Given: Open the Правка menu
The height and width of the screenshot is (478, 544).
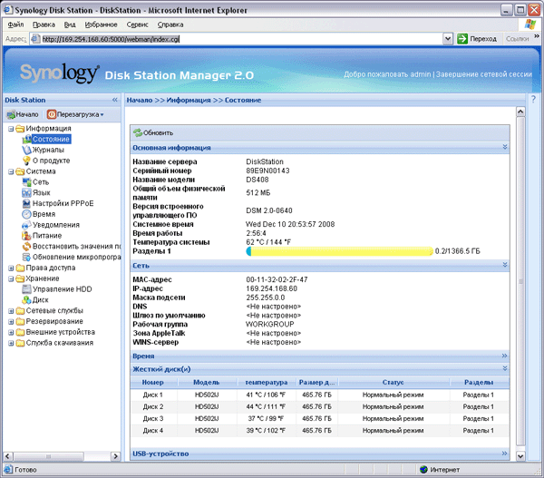Looking at the screenshot, I should [x=44, y=24].
